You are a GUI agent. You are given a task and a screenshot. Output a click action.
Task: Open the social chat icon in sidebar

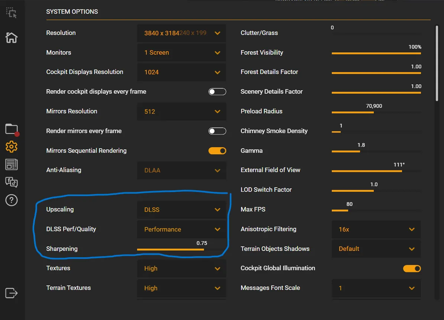coord(11,182)
